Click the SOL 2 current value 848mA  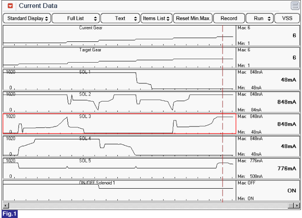(x=286, y=102)
